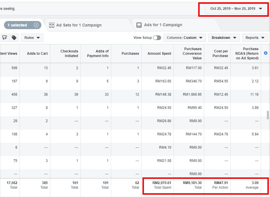Click the Cost per Purchase column header
The height and width of the screenshot is (197, 270).
(x=221, y=54)
